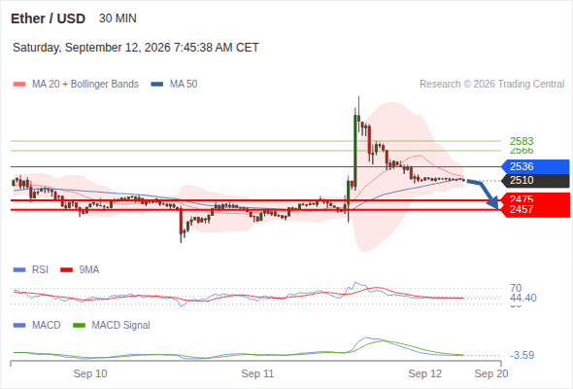The width and height of the screenshot is (573, 389).
Task: Toggle the MACD legend label
Action: pyautogui.click(x=47, y=326)
